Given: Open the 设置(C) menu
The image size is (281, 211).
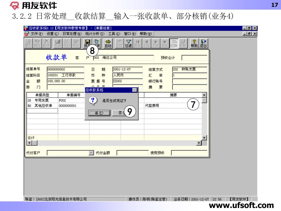Looking at the screenshot, I should pos(52,34).
